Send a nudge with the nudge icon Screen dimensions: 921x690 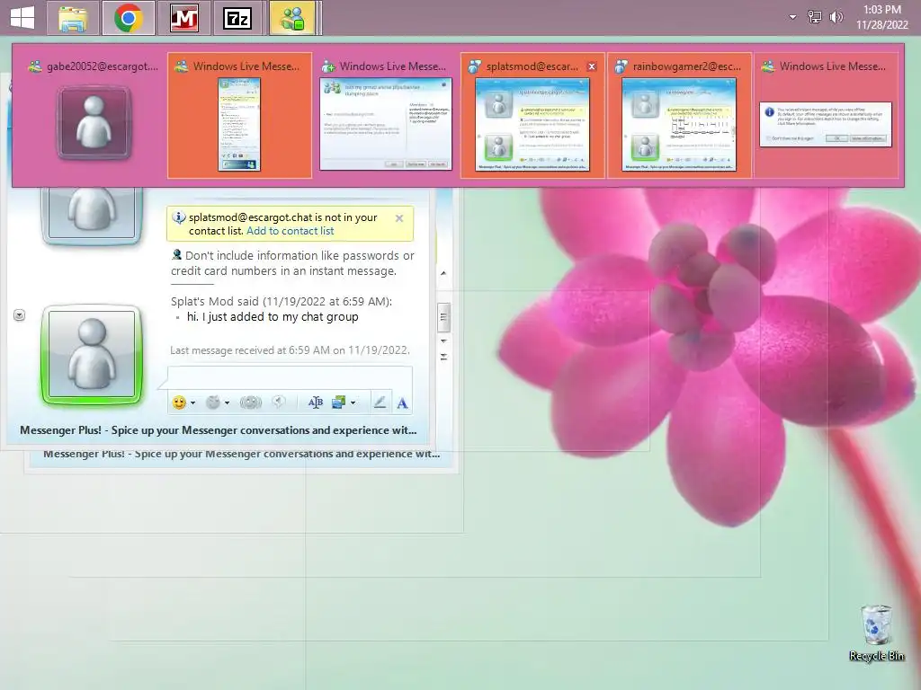point(251,402)
